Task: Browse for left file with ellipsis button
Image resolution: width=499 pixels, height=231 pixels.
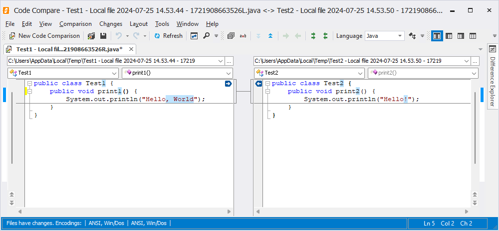Action: point(229,61)
